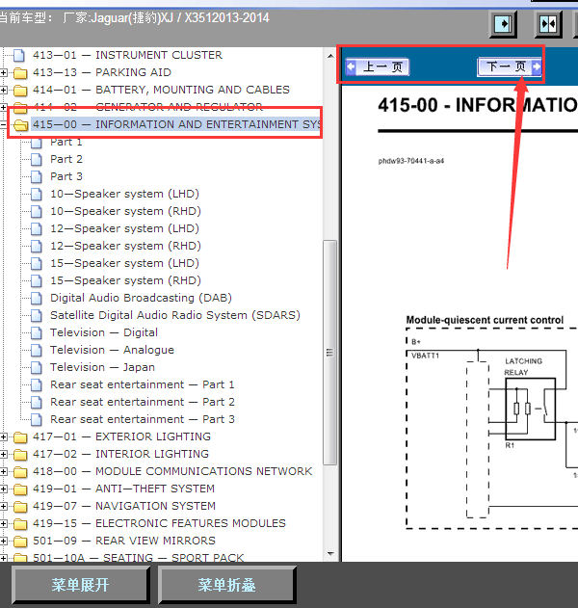The image size is (578, 608).
Task: Open Part 3 document
Action: pyautogui.click(x=66, y=177)
